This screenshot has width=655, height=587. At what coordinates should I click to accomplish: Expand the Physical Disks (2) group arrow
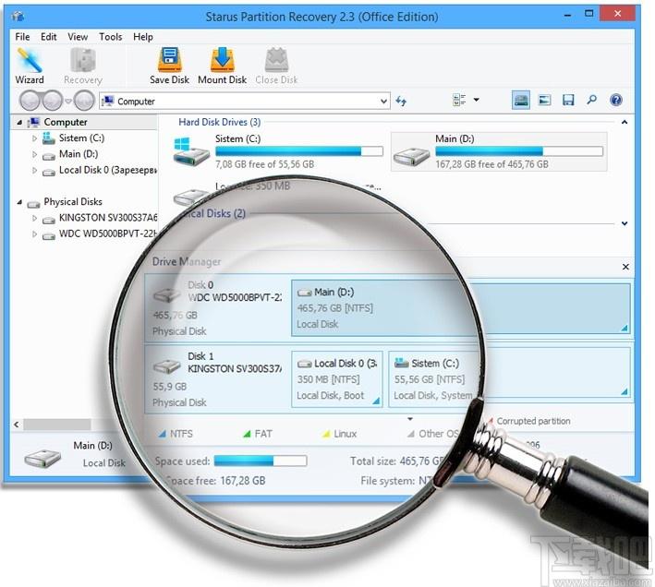(625, 223)
